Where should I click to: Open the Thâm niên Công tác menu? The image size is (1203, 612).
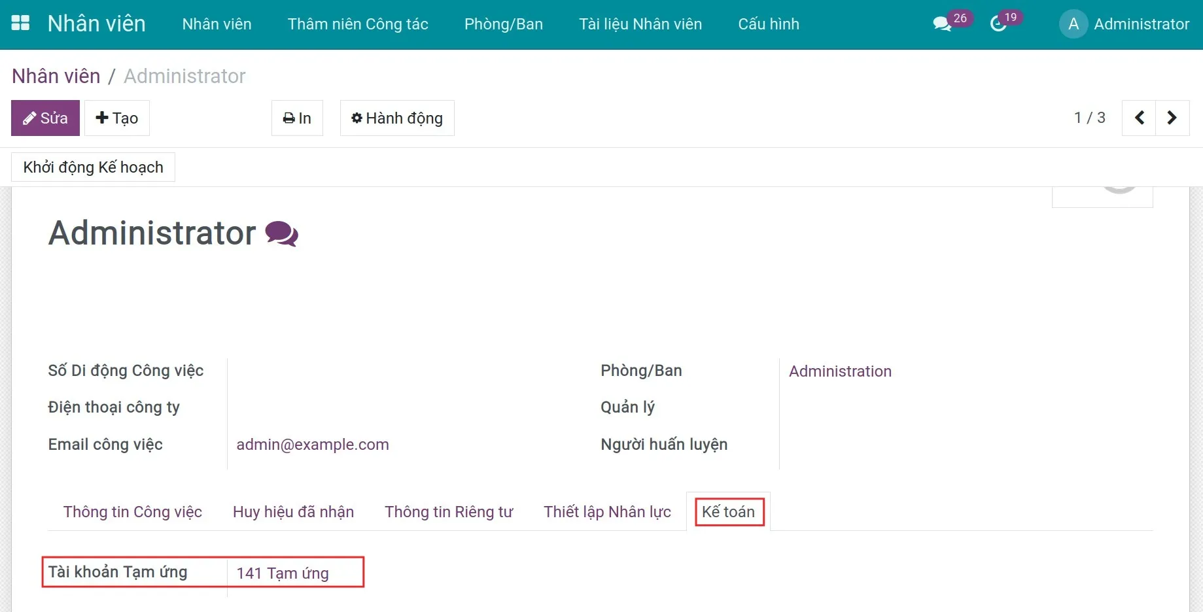click(x=358, y=24)
